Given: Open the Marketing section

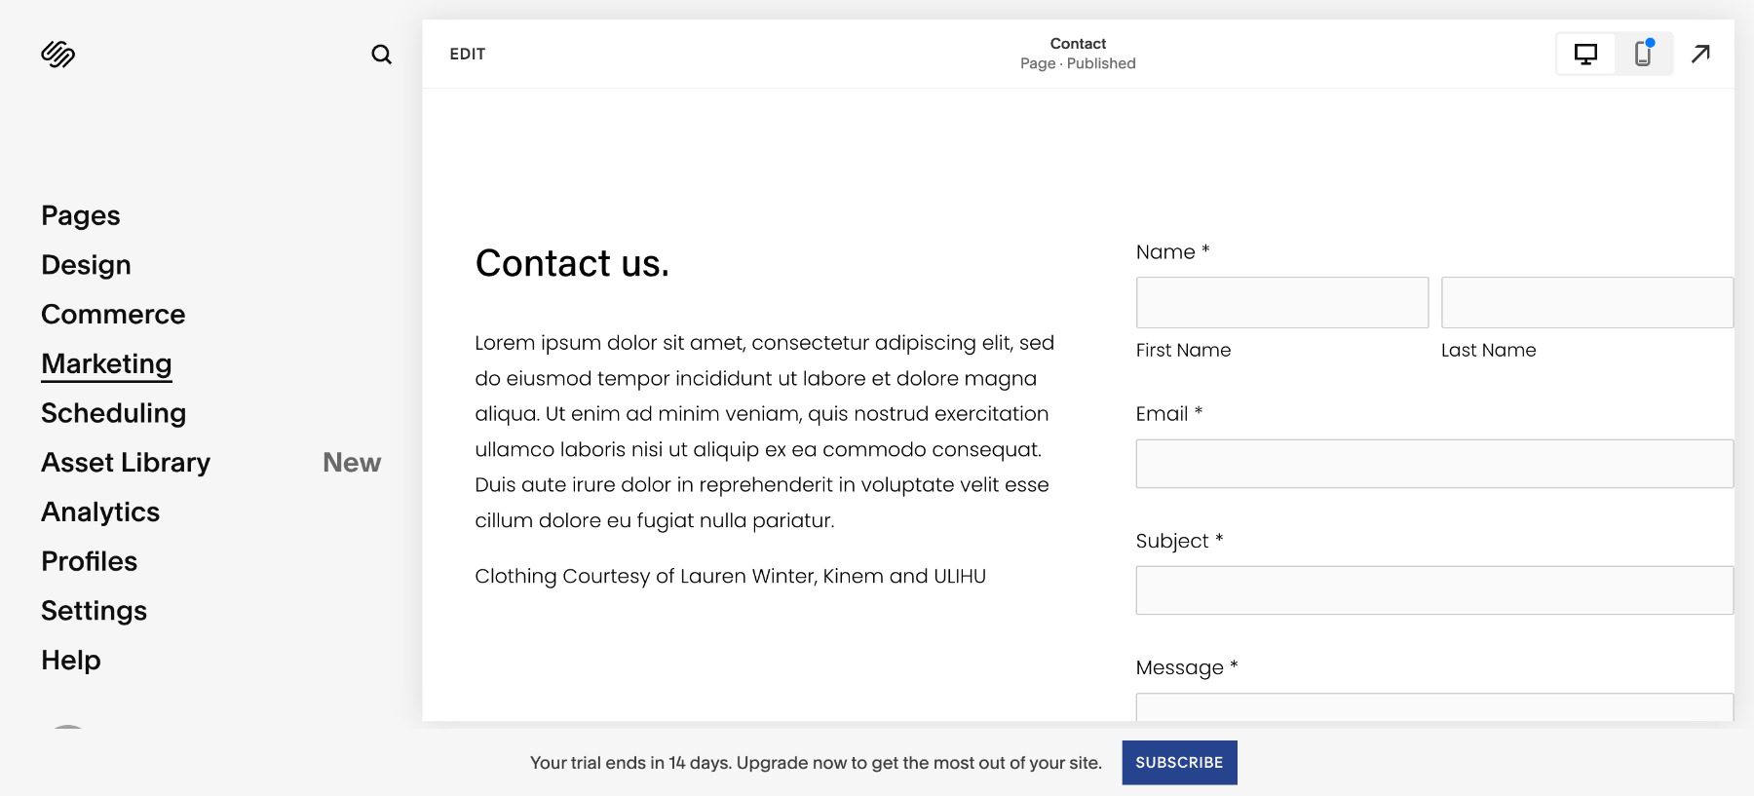Looking at the screenshot, I should [x=106, y=362].
